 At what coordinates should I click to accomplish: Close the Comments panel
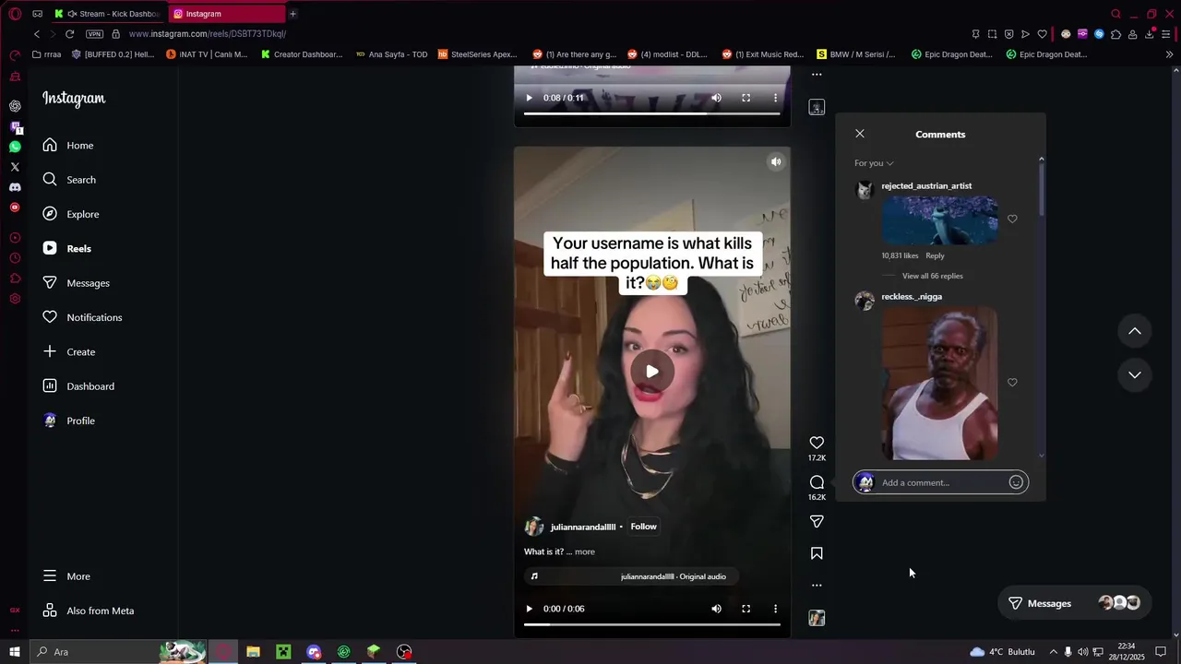coord(860,134)
